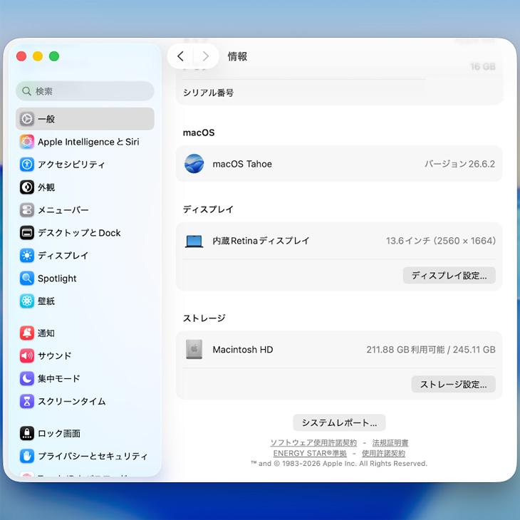
Task: Click the 16 GB memory value
Action: point(483,67)
